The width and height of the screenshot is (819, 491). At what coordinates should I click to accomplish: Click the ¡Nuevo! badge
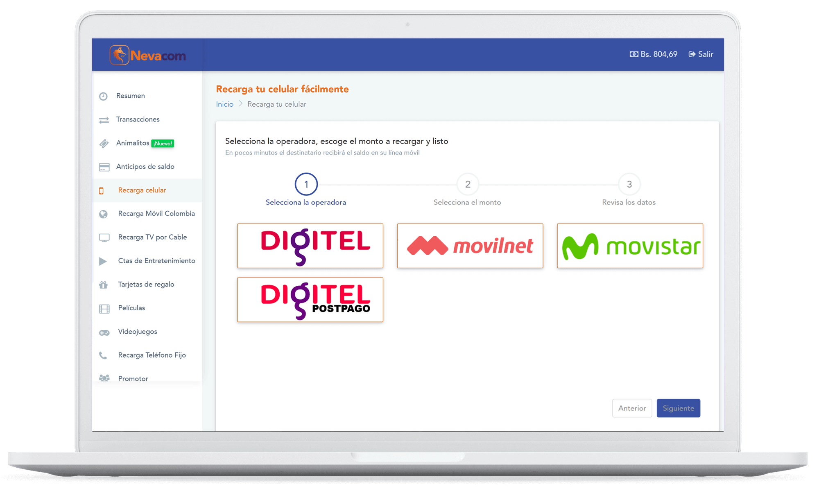click(x=163, y=143)
